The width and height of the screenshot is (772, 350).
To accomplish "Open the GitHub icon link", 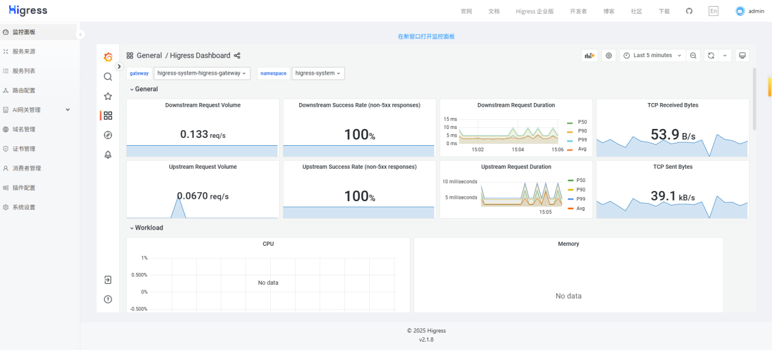I will 689,11.
